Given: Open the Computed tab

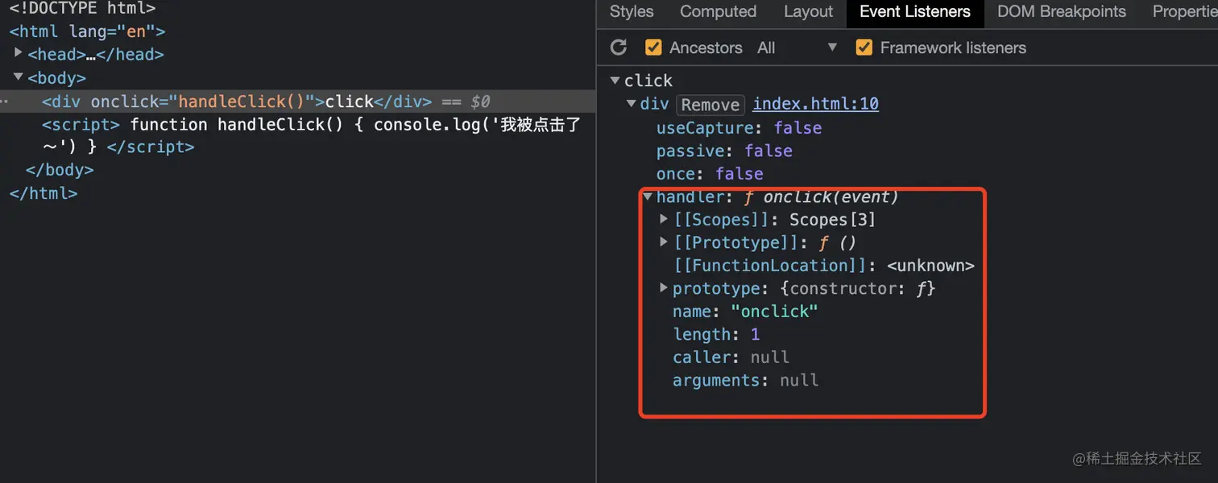Looking at the screenshot, I should tap(718, 12).
